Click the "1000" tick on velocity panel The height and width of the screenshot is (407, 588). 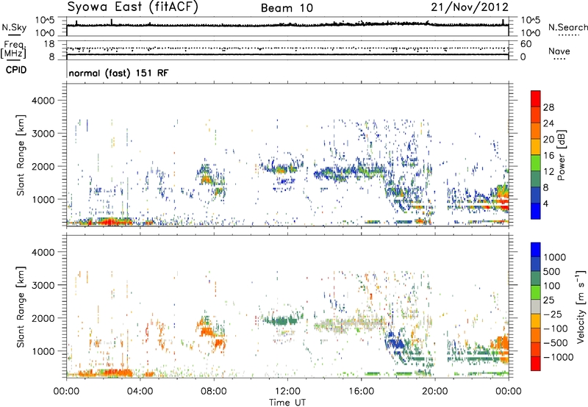pos(43,350)
